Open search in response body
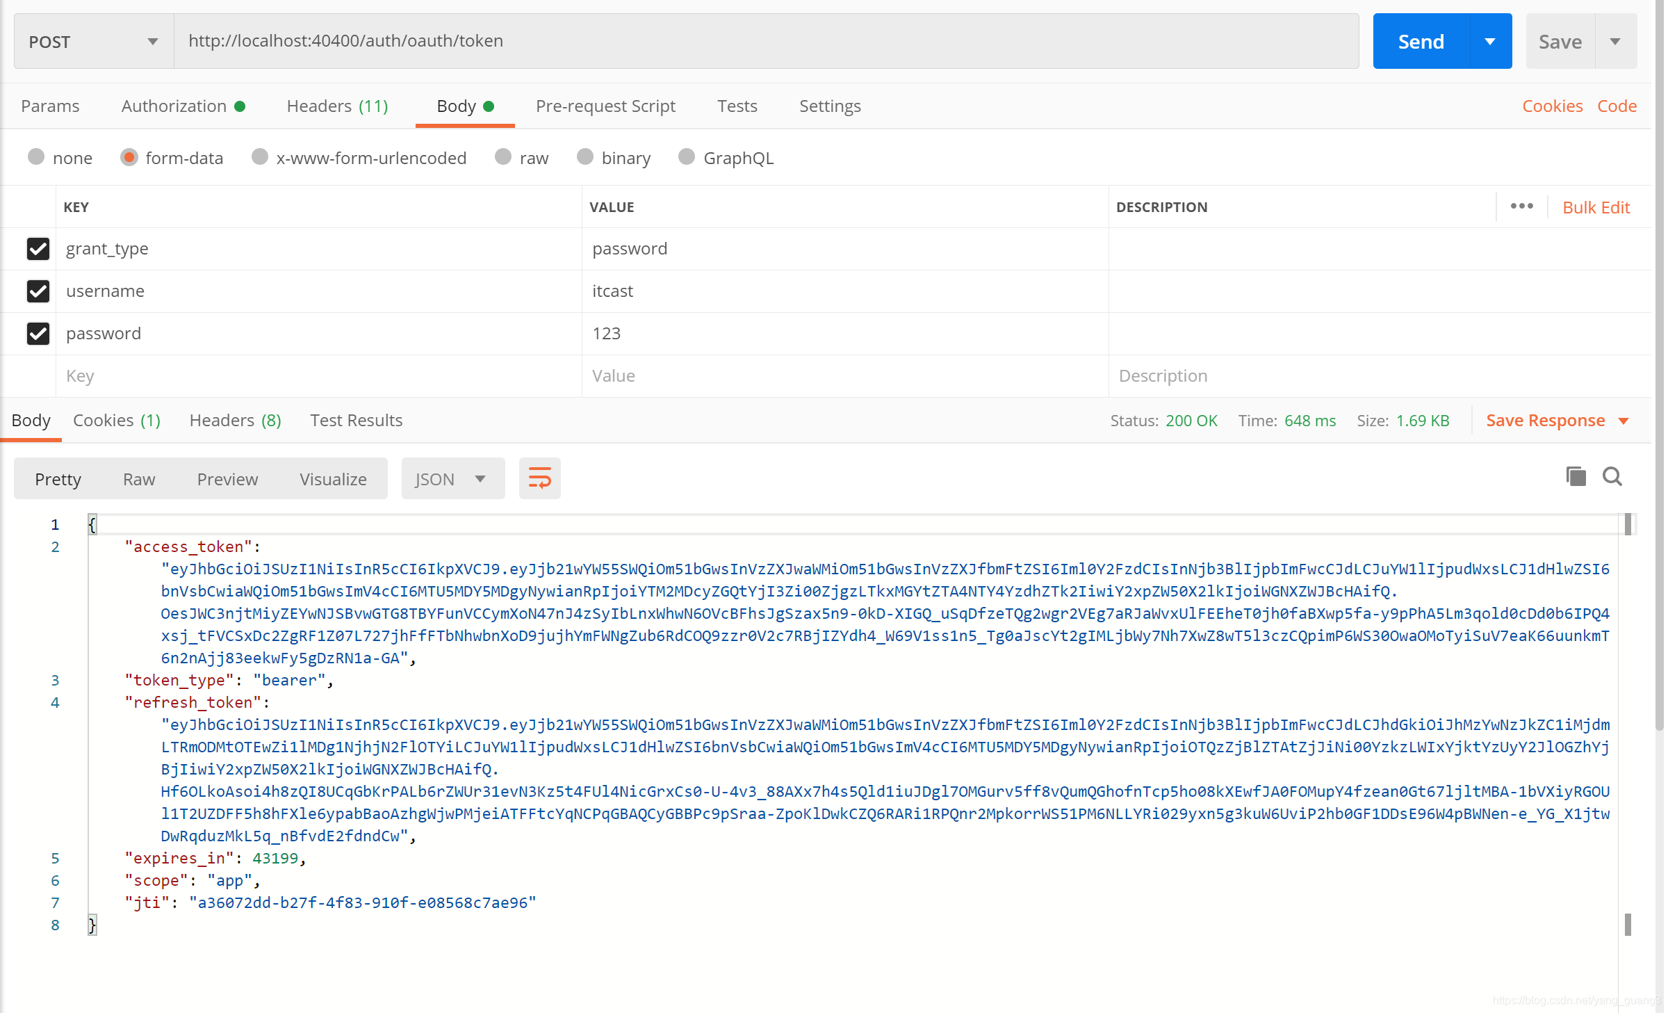 pyautogui.click(x=1612, y=477)
